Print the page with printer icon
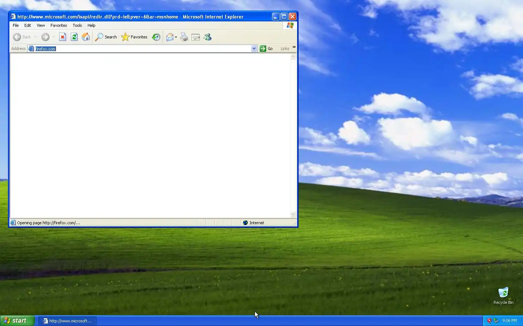The image size is (523, 326). pos(184,37)
